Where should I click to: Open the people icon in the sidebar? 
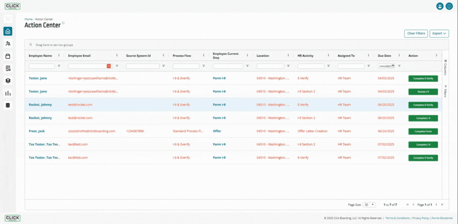click(8, 44)
